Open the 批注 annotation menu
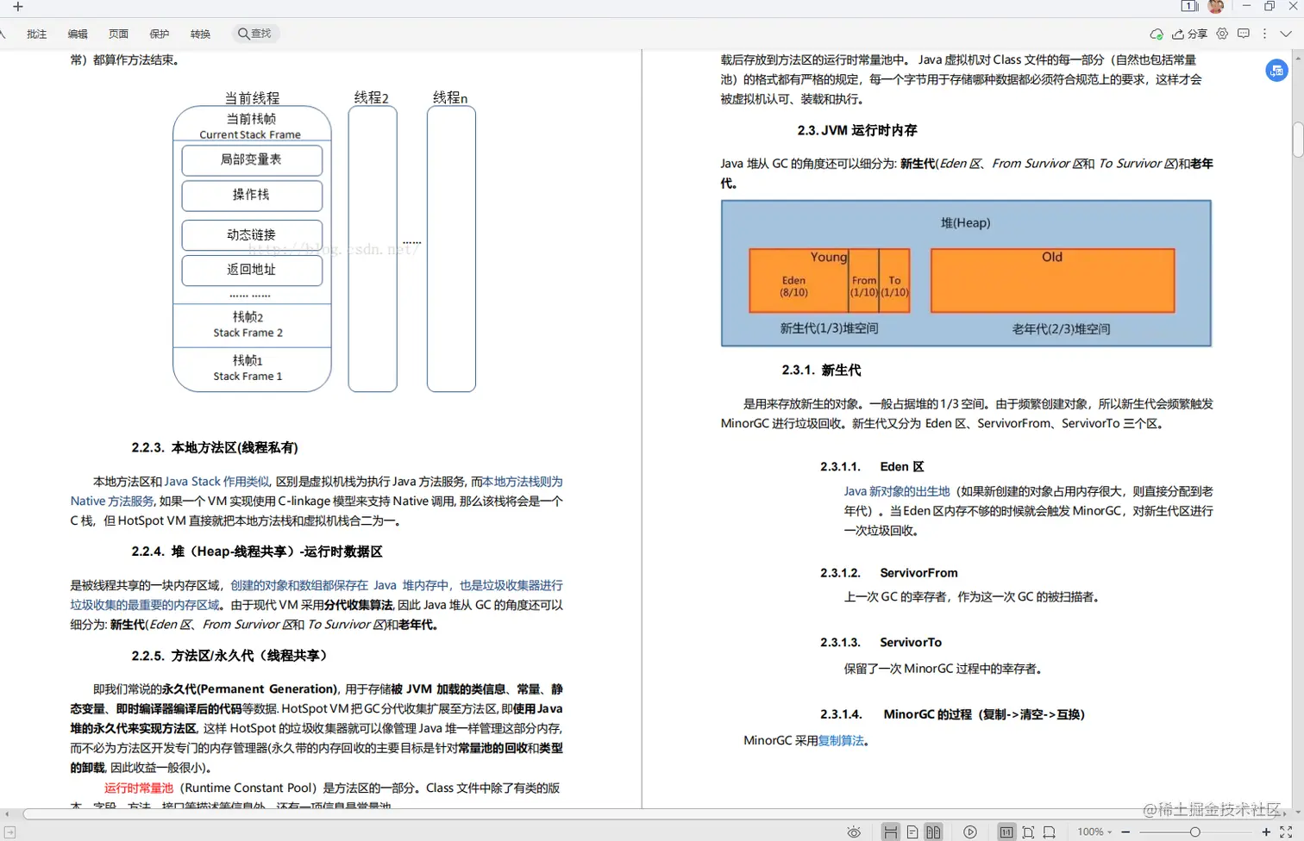This screenshot has height=841, width=1304. 36,34
